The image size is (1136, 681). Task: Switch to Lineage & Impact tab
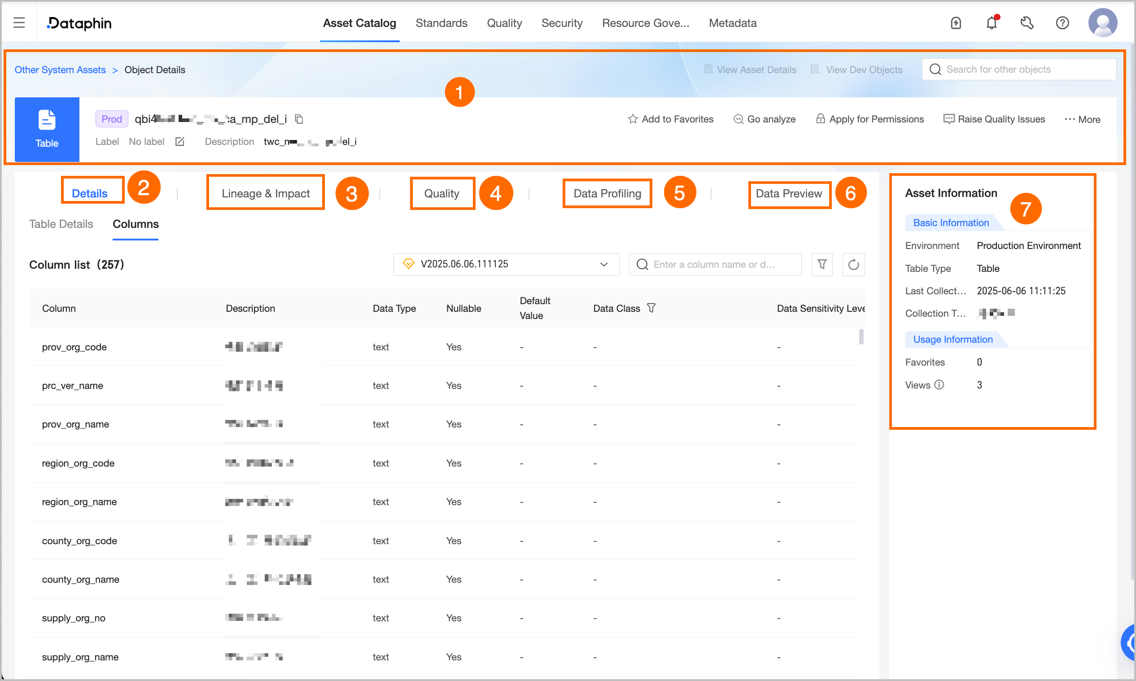pos(266,194)
